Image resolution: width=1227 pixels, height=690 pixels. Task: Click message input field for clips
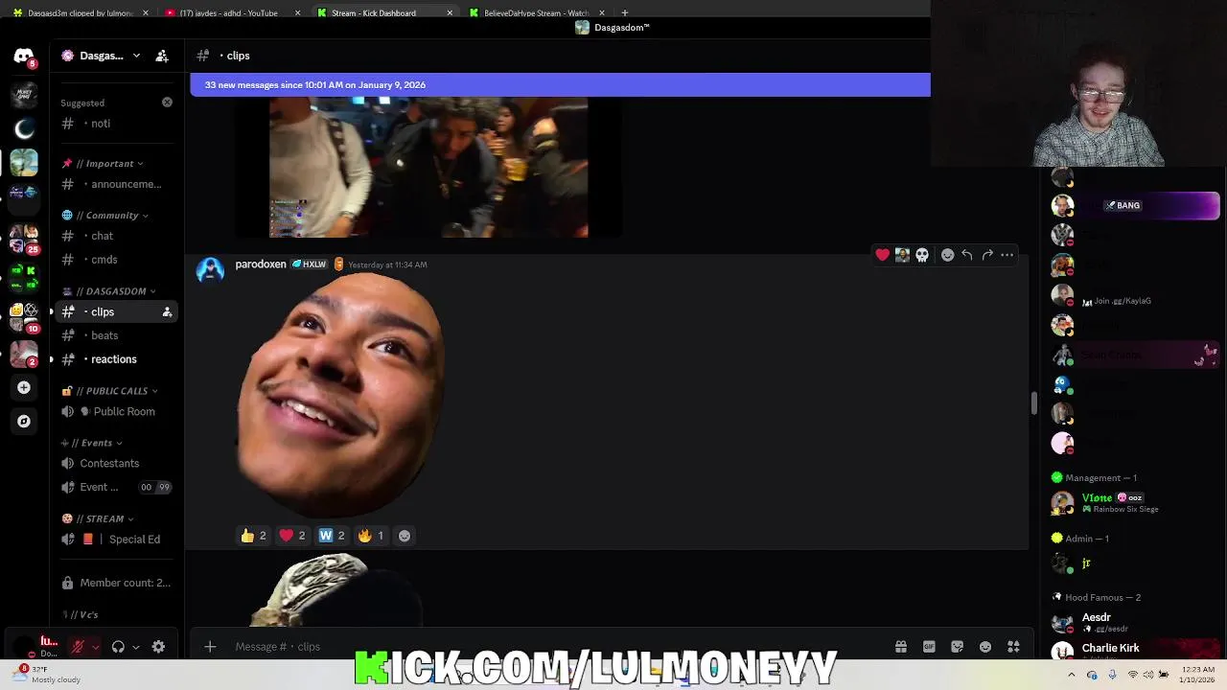pyautogui.click(x=556, y=647)
